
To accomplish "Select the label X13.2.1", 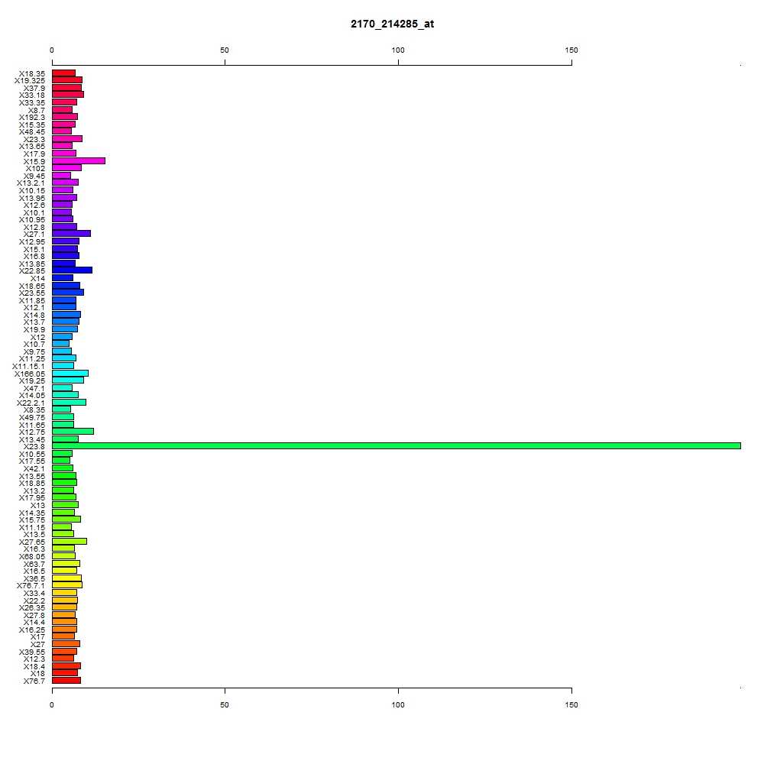I will point(31,183).
